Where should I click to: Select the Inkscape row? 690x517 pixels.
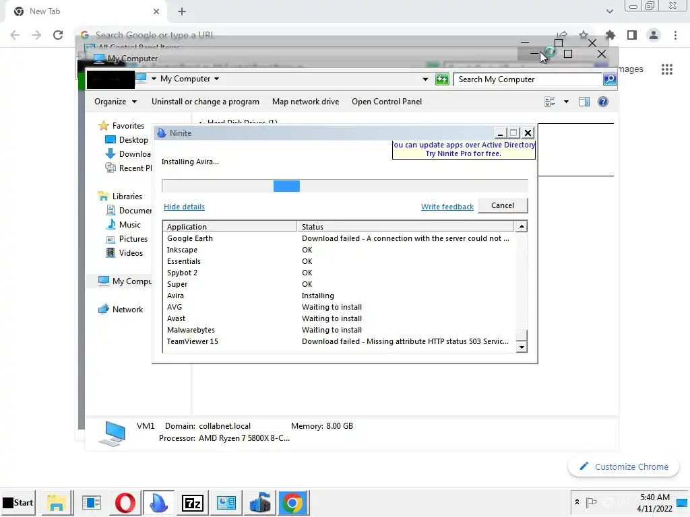pyautogui.click(x=338, y=250)
